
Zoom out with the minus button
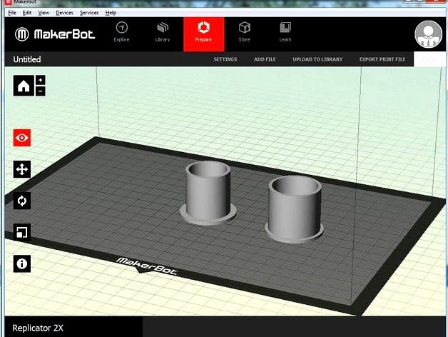[40, 91]
